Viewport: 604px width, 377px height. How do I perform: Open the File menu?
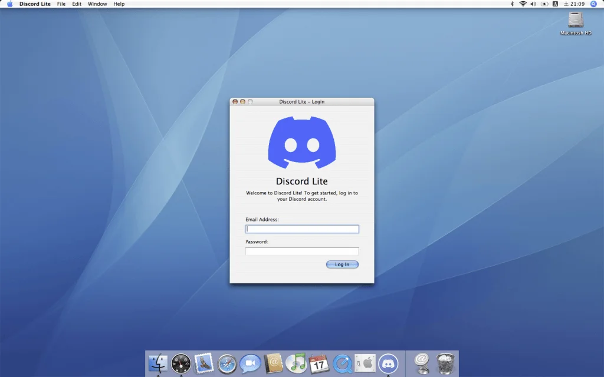pyautogui.click(x=61, y=4)
